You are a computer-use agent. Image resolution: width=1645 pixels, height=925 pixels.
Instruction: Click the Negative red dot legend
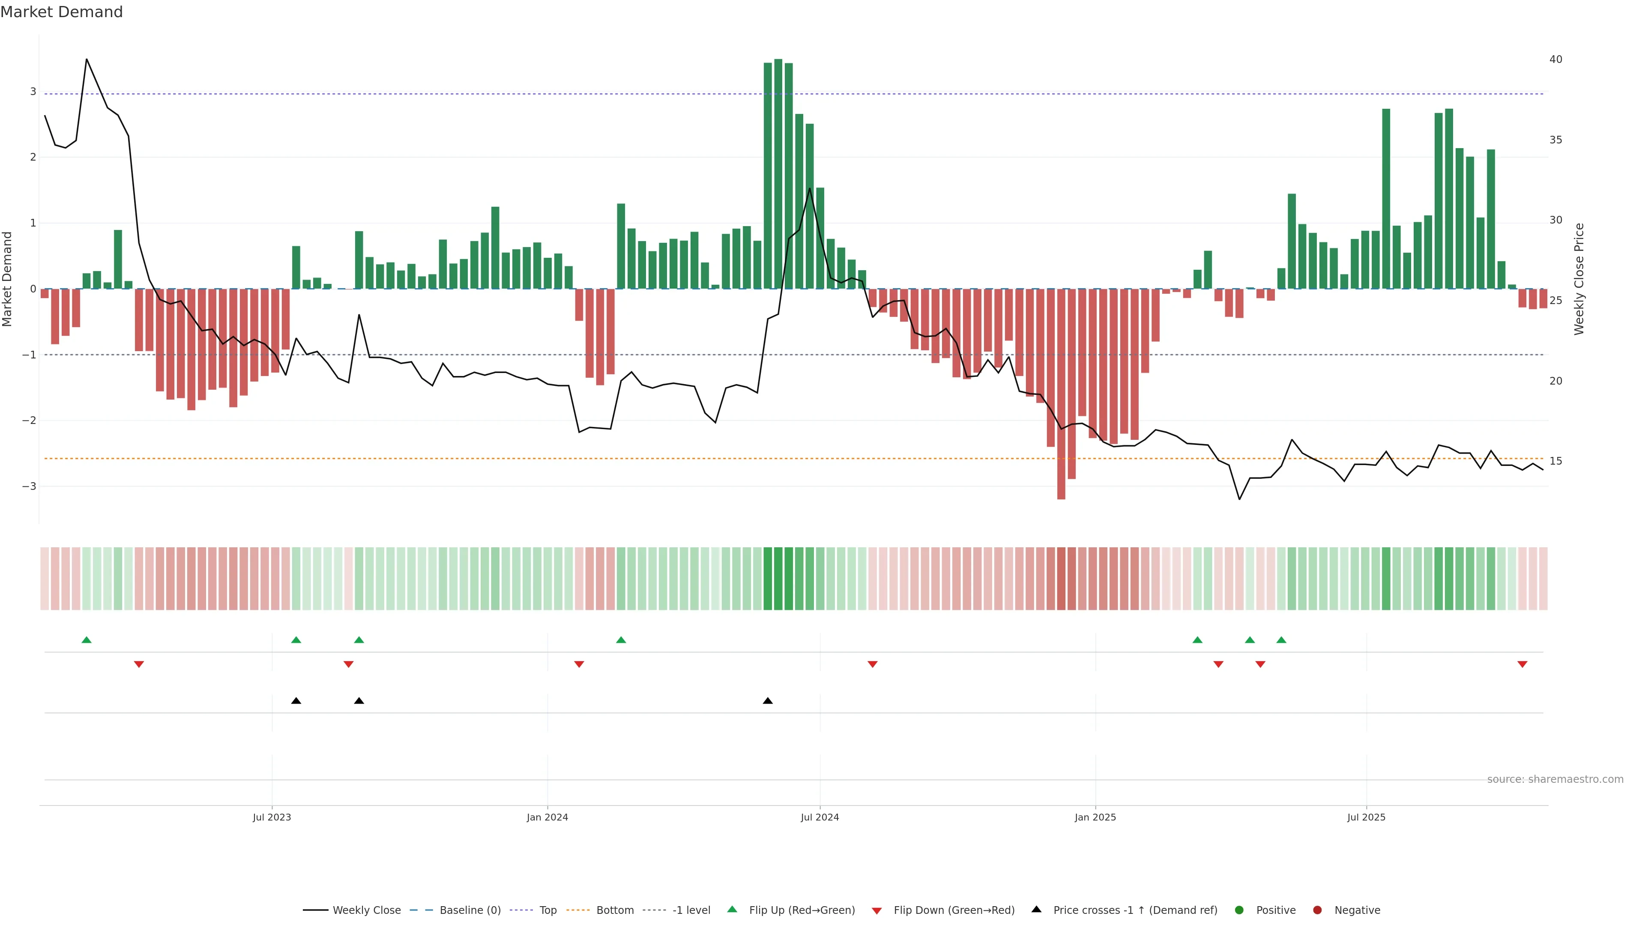(x=1317, y=910)
